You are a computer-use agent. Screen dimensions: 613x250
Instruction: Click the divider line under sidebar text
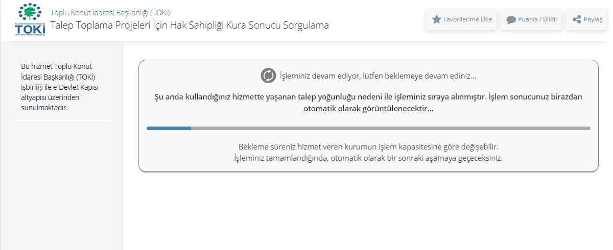point(62,120)
